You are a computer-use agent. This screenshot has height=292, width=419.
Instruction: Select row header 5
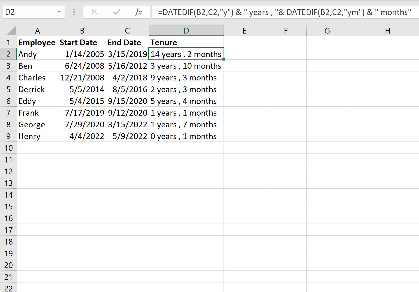[x=8, y=89]
